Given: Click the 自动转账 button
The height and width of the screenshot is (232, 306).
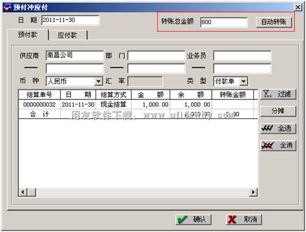Looking at the screenshot, I should pos(274,22).
